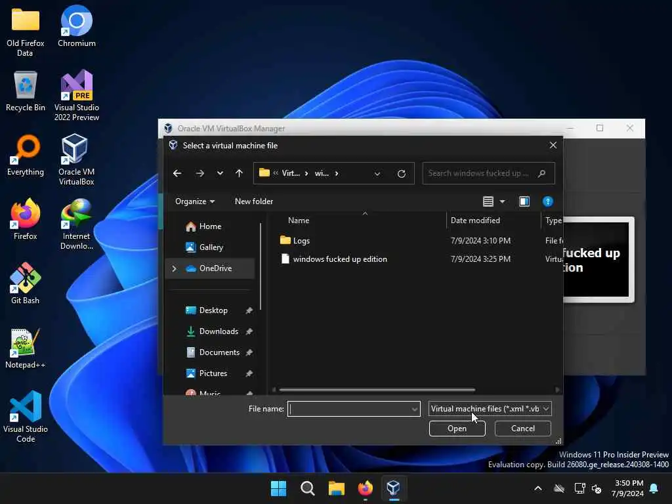
Task: Open recent locations chevron next to forward arrow
Action: tap(220, 173)
